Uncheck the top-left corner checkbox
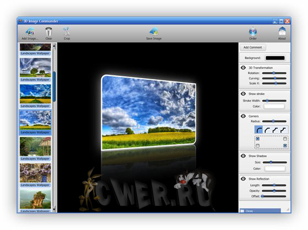Viewport: 308px width, 230px height. [x=258, y=139]
